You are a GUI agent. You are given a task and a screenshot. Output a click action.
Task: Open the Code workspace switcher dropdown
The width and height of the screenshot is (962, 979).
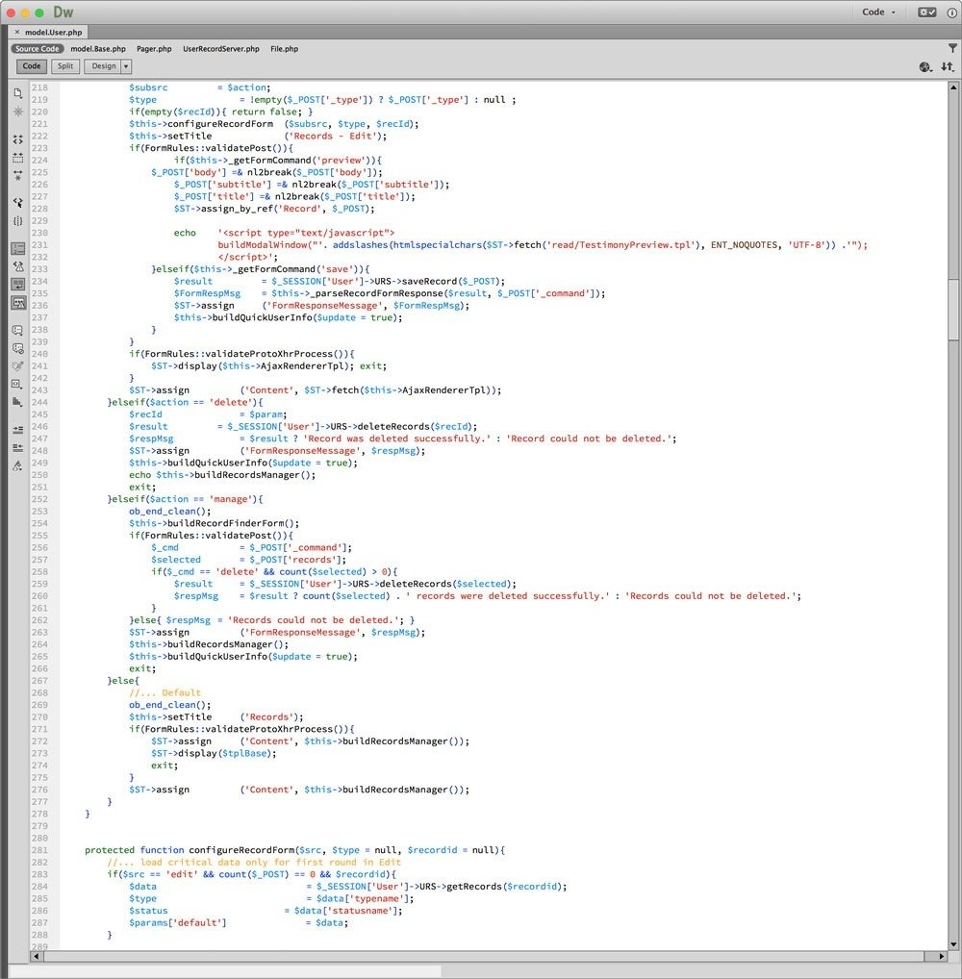878,12
